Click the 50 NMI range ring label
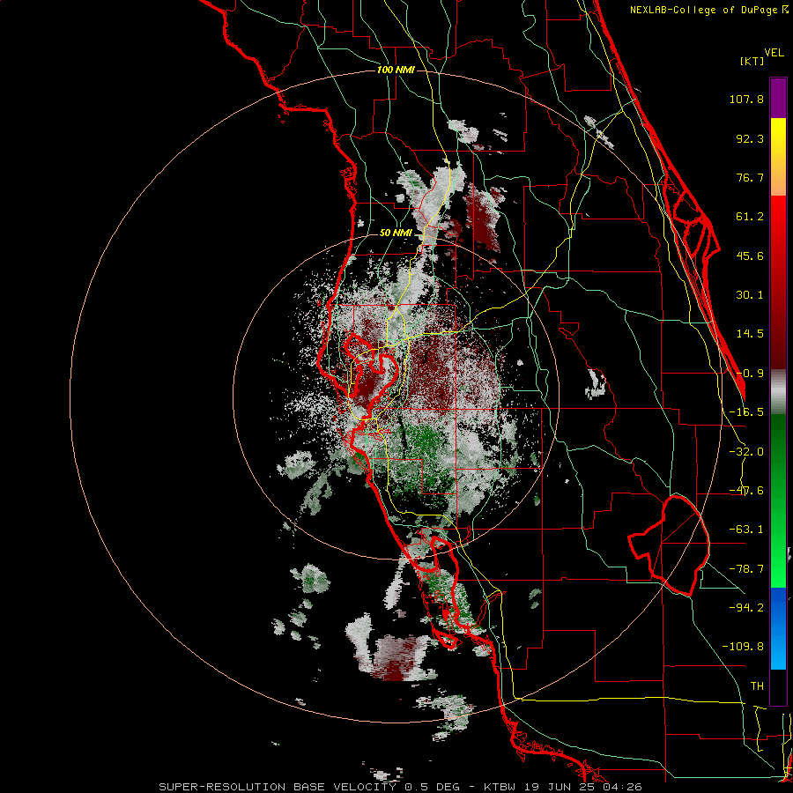This screenshot has width=793, height=793. pos(396,233)
